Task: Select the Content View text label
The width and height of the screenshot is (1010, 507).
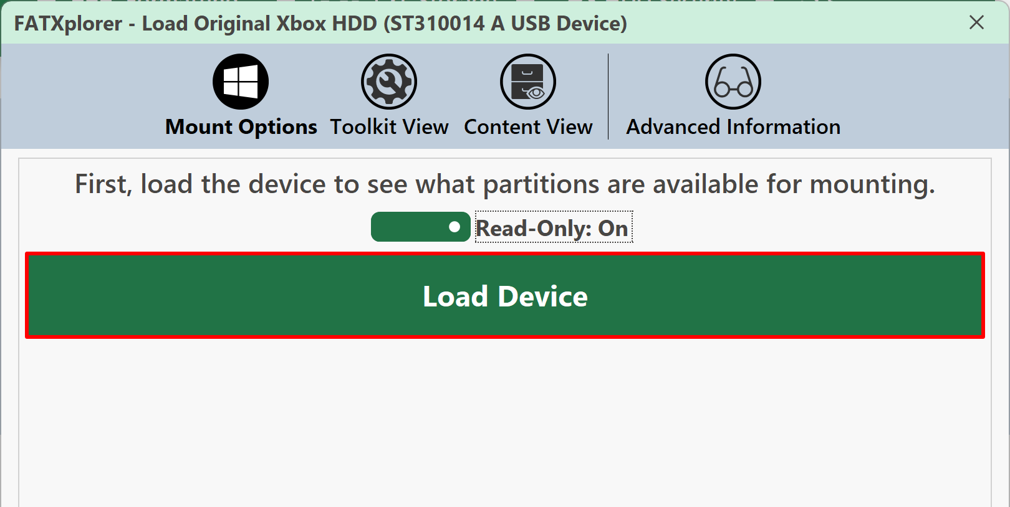Action: (528, 127)
